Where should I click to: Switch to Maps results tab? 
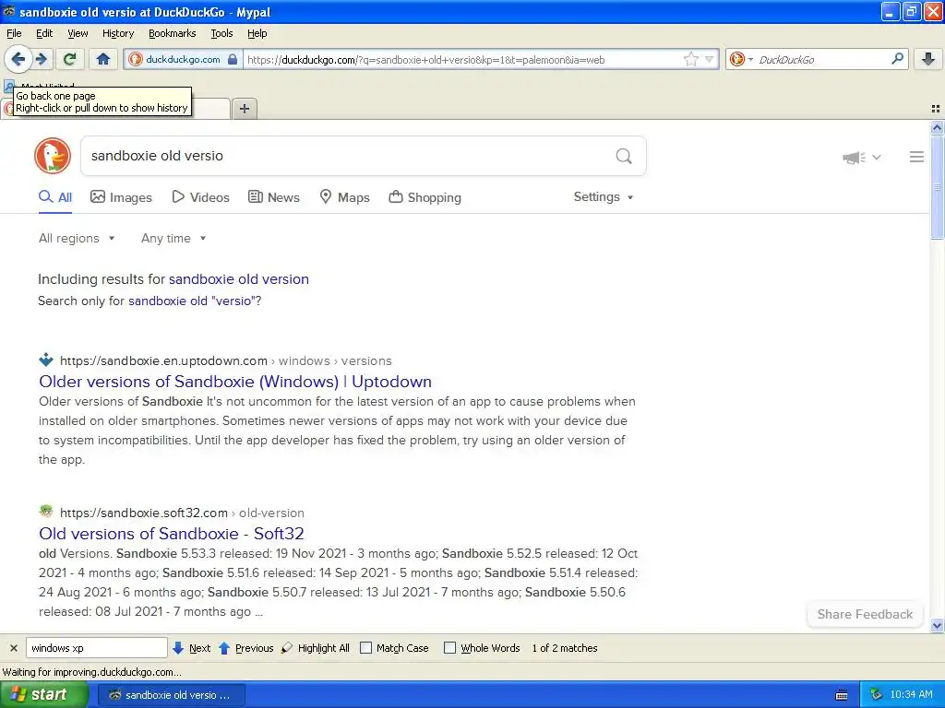click(345, 197)
